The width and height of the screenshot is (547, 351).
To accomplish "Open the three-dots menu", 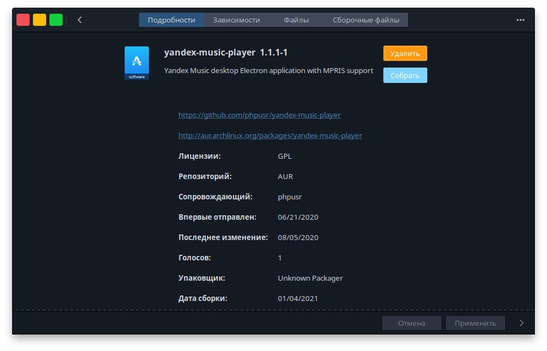I will 520,20.
